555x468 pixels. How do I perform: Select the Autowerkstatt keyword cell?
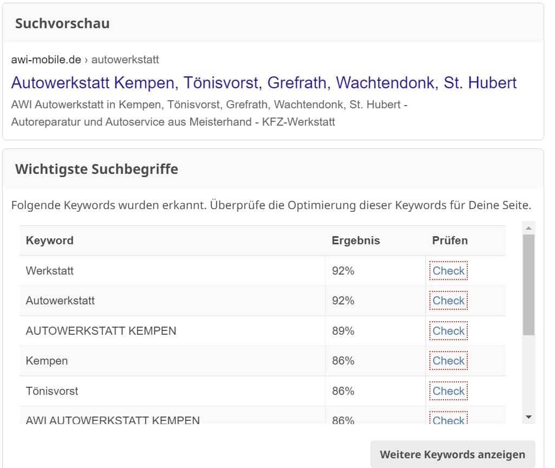tap(172, 301)
